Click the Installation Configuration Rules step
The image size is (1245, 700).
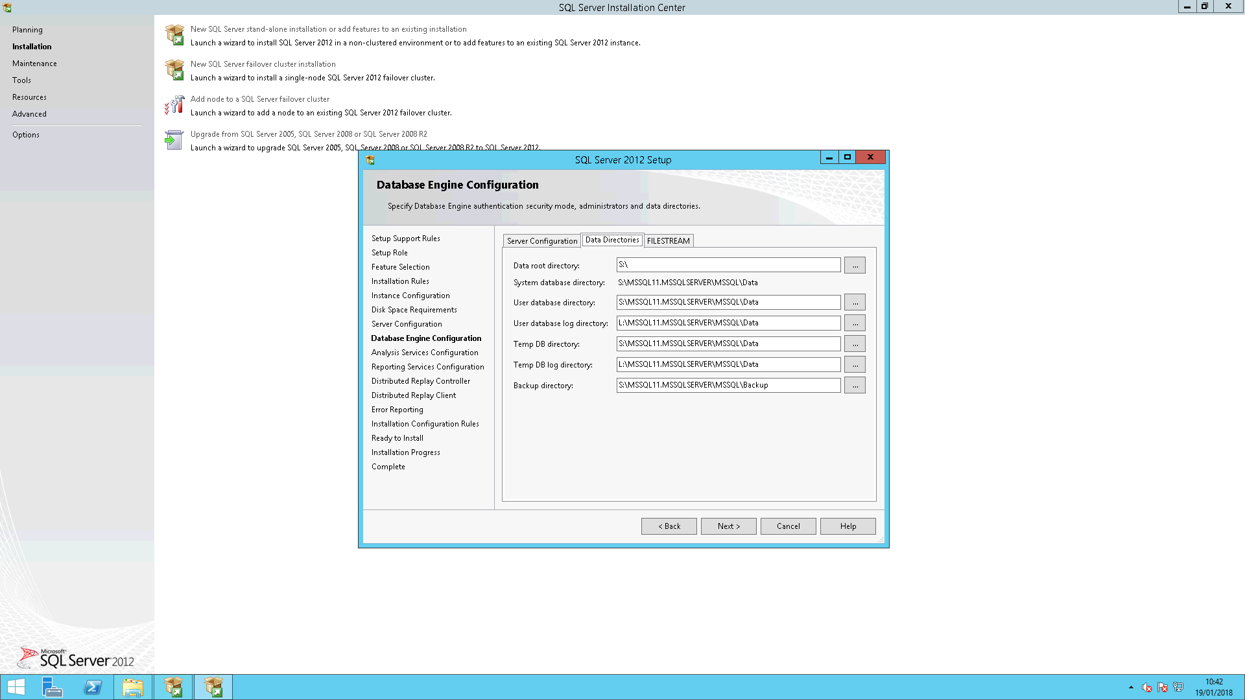coord(425,424)
